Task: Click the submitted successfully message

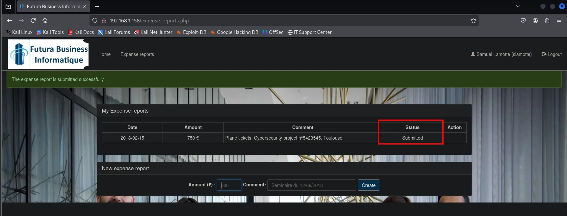Action: tap(59, 79)
